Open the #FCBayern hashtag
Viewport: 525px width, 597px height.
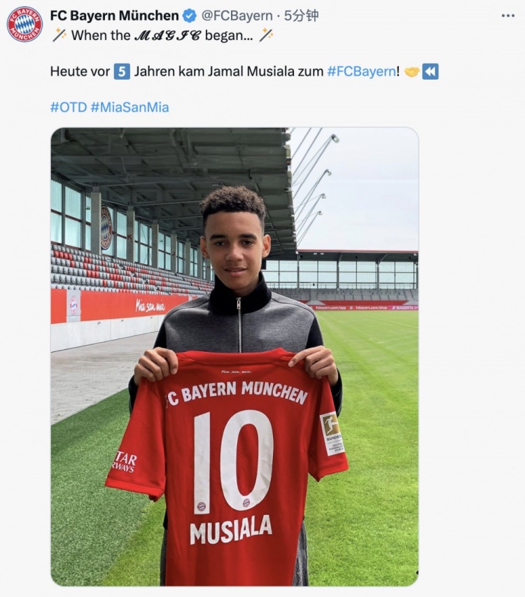[362, 71]
